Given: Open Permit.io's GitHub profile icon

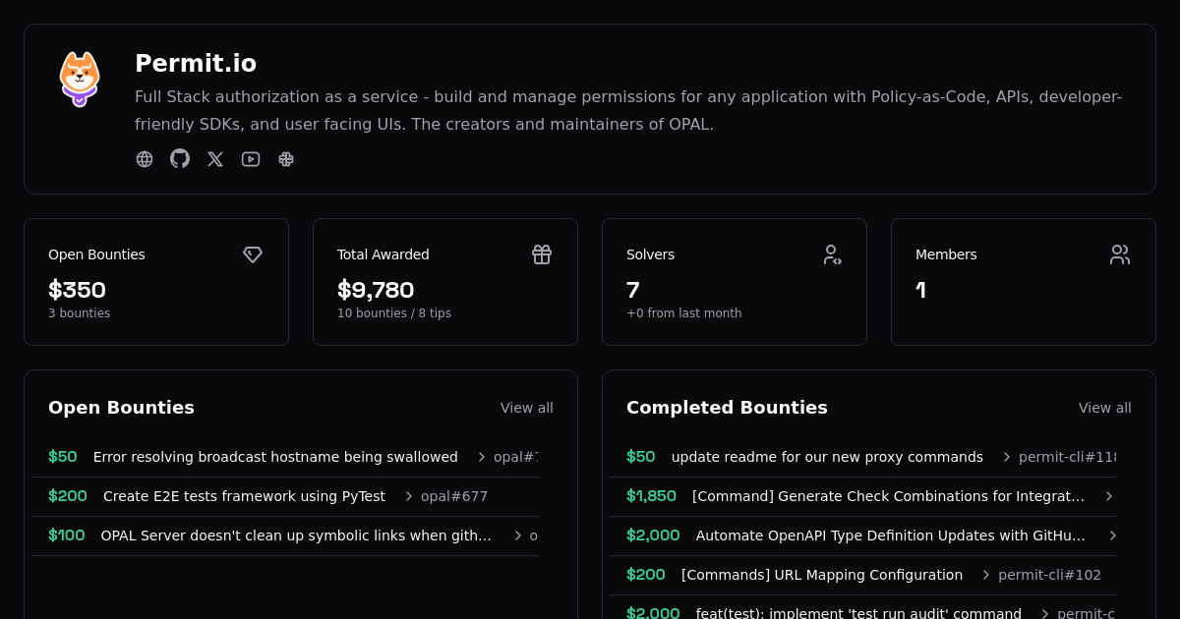Looking at the screenshot, I should pos(180,158).
